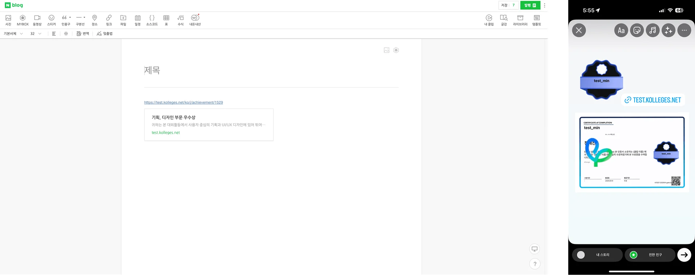Insert a code block with 소스코드
The height and width of the screenshot is (275, 695).
(x=152, y=20)
